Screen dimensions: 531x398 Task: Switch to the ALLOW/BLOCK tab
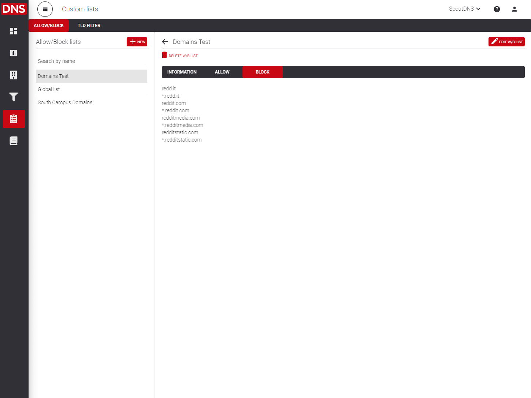point(49,26)
